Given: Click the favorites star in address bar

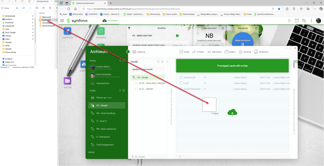Looking at the screenshot, I should click(x=279, y=9).
